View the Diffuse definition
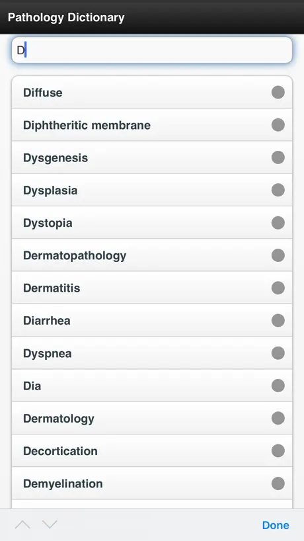This screenshot has height=541, width=304. (x=152, y=92)
